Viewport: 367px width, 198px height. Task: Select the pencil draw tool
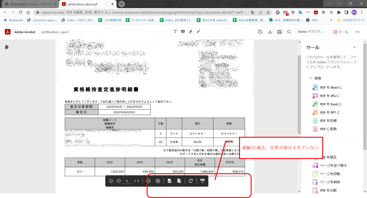(198, 32)
